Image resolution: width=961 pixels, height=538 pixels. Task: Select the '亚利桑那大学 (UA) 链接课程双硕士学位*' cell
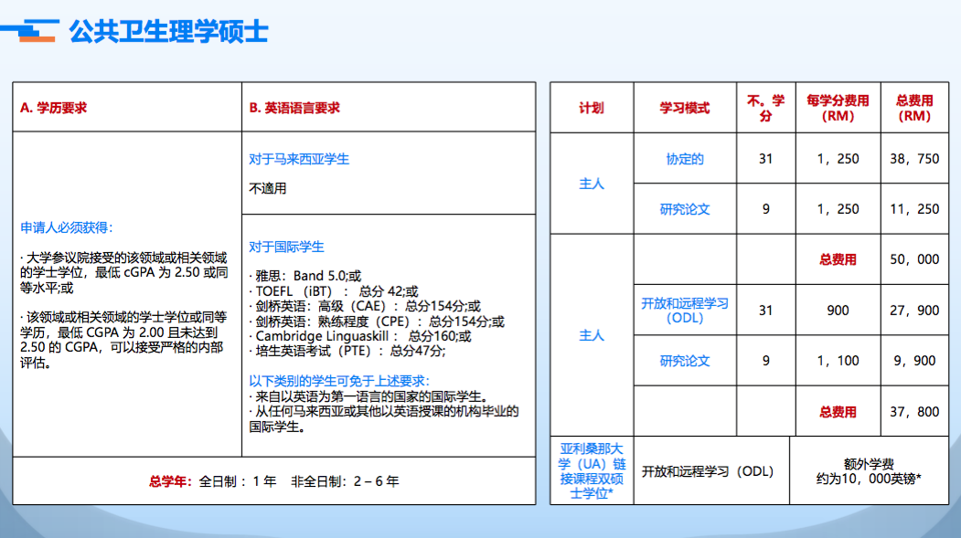[592, 472]
